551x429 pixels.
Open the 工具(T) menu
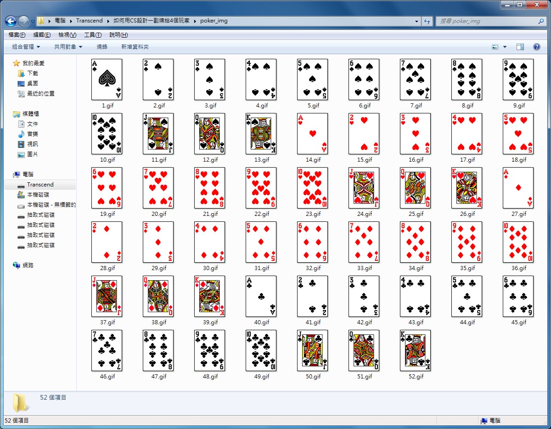coord(93,35)
